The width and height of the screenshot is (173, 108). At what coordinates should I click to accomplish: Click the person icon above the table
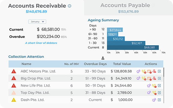(103, 58)
